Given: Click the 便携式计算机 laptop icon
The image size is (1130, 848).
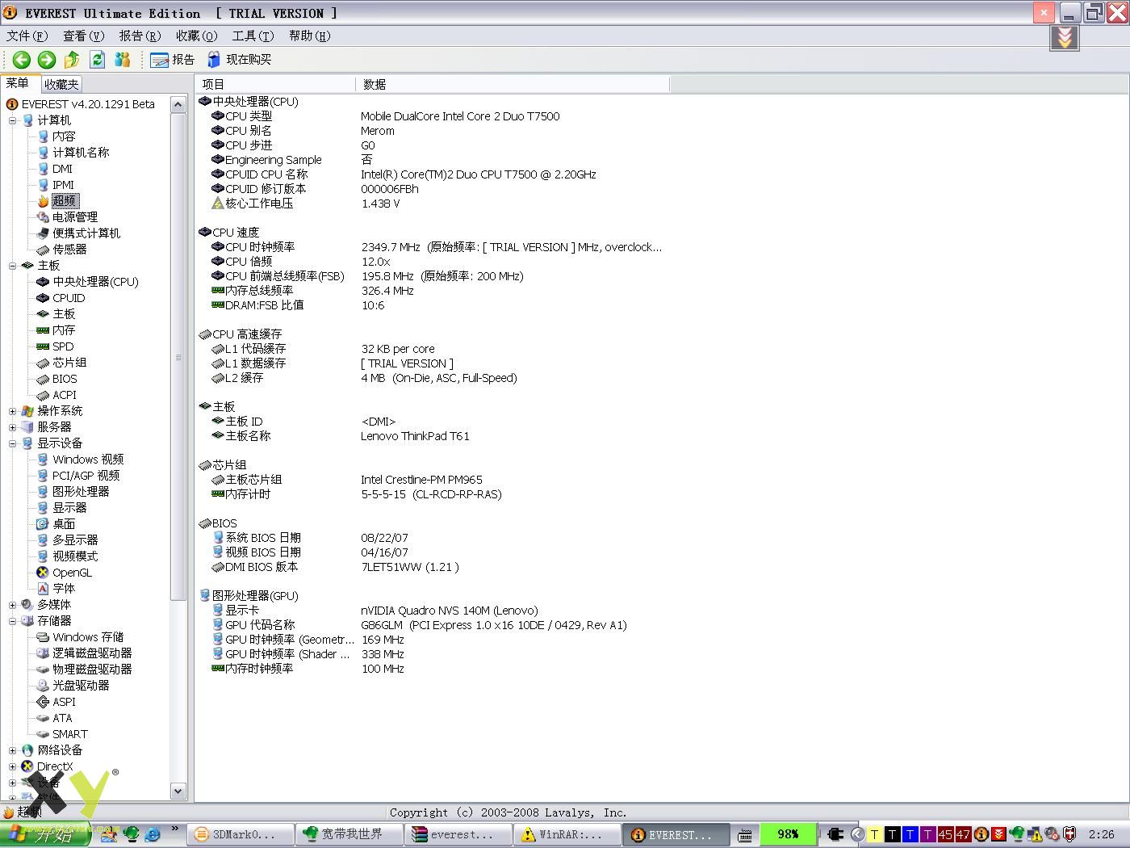Looking at the screenshot, I should (43, 233).
